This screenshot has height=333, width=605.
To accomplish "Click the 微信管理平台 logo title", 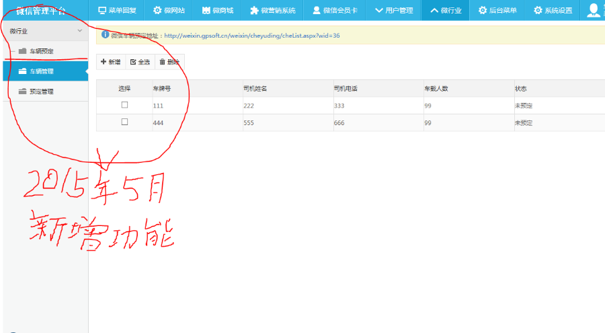I will [x=40, y=11].
